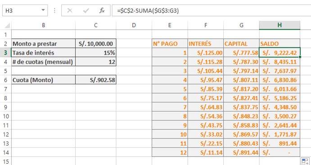
Task: Click the Auto Fill Options icon below table
Action: coord(304,161)
